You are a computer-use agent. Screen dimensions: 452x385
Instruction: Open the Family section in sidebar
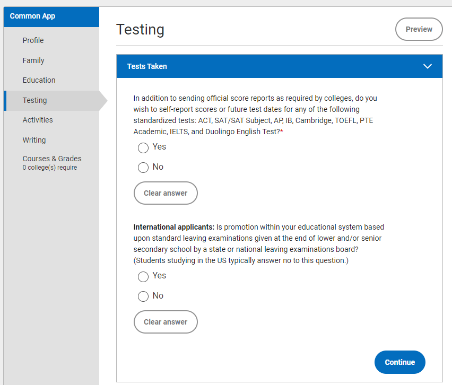coord(33,60)
